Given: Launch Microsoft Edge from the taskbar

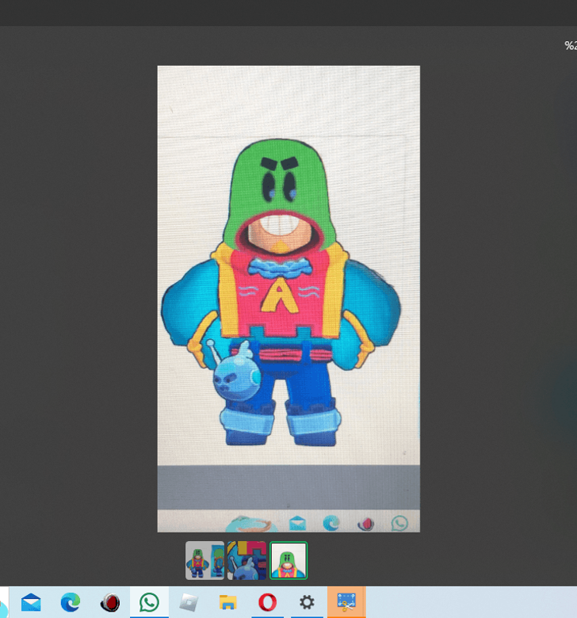Looking at the screenshot, I should pyautogui.click(x=71, y=603).
